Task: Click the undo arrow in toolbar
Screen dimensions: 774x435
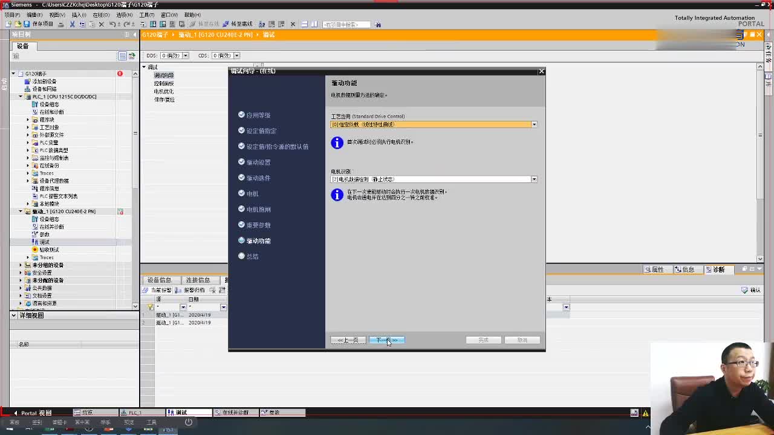Action: [112, 24]
